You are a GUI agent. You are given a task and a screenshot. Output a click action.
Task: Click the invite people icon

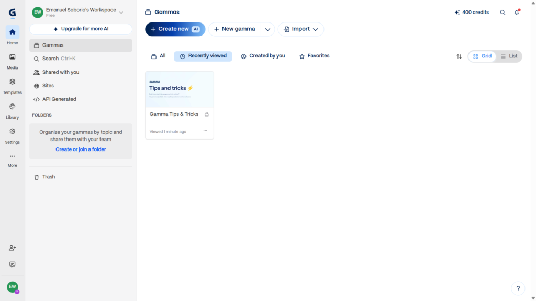click(x=13, y=248)
